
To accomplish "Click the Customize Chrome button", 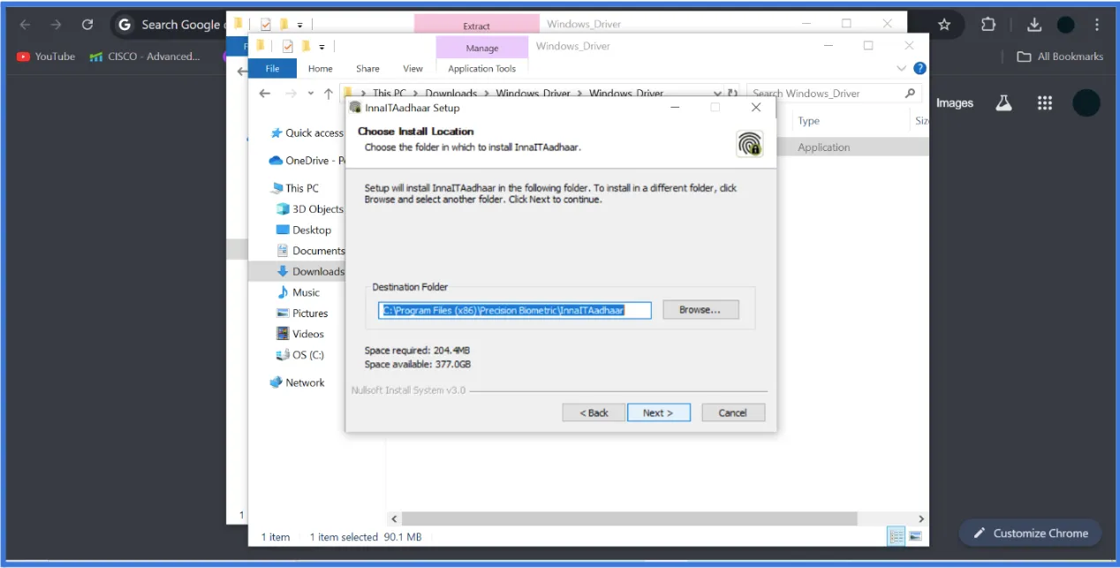I will [x=1030, y=534].
